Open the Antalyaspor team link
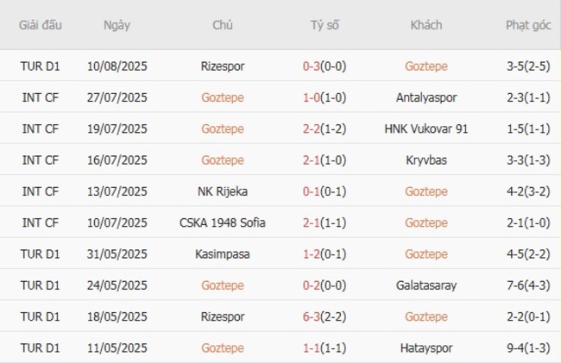 426,97
